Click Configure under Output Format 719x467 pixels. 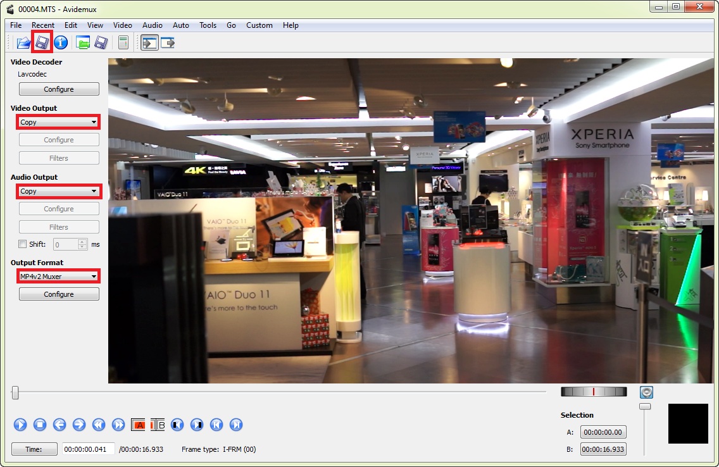point(59,294)
